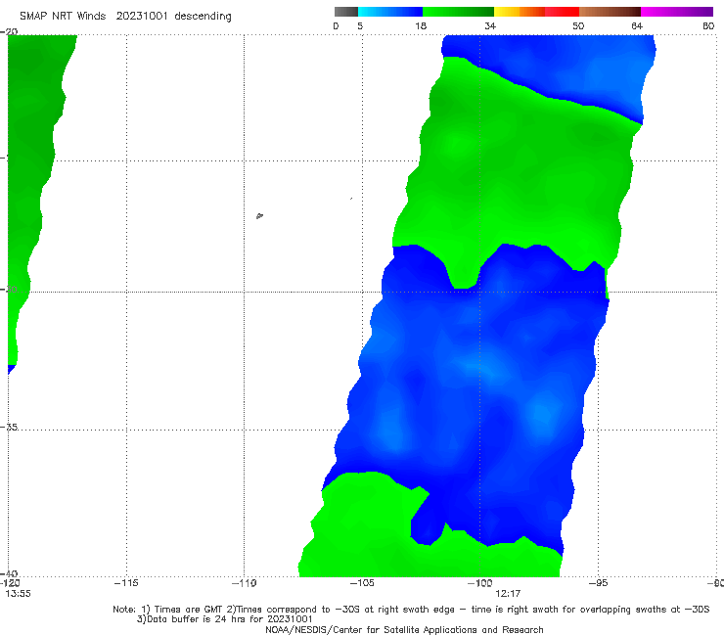Click the 'Data buffer is 24 hrs' note line

(x=224, y=619)
